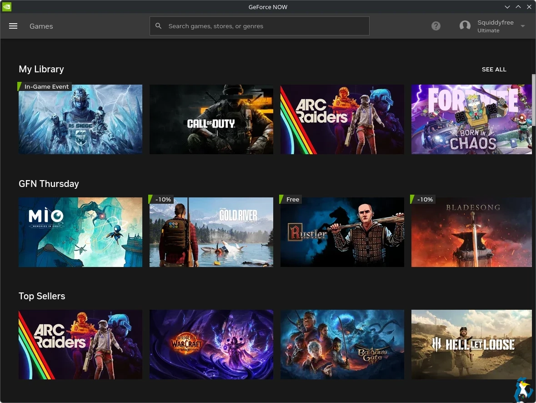Open the navigation hamburger menu icon
536x403 pixels.
13,26
